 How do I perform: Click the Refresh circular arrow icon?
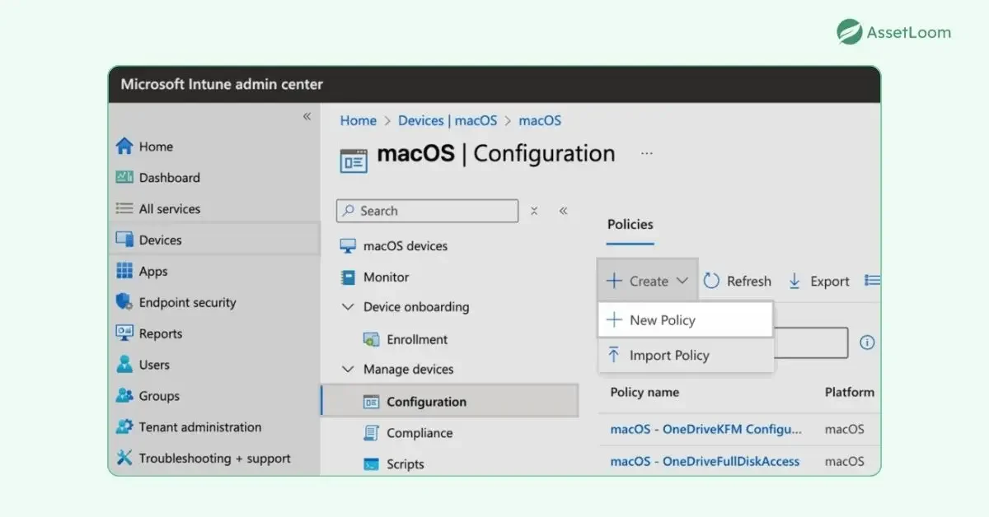pos(711,281)
